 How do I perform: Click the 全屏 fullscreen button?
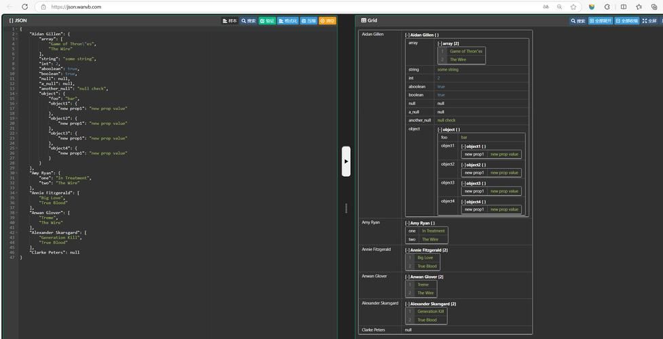coord(649,21)
